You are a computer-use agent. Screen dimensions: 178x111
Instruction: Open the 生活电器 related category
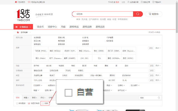37,37
